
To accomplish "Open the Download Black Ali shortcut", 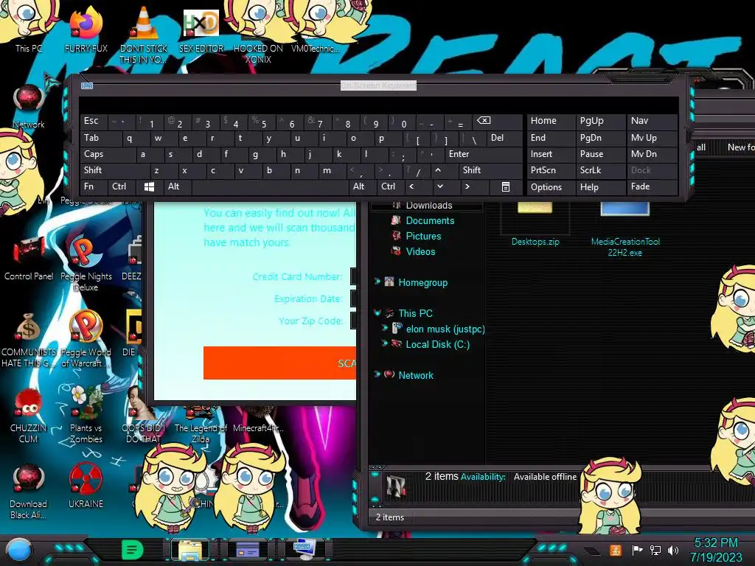I will click(x=28, y=491).
